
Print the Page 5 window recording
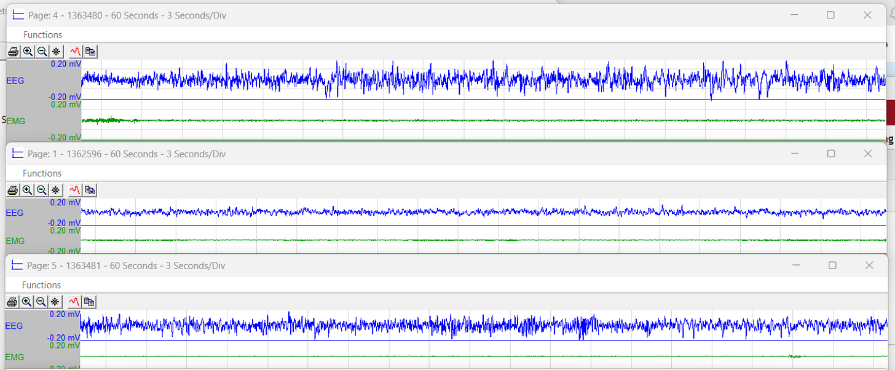(12, 302)
